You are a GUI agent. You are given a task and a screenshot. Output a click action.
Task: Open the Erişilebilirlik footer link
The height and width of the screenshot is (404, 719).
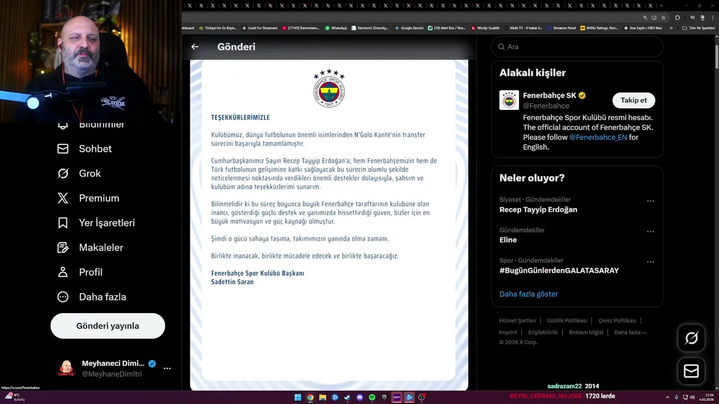543,333
